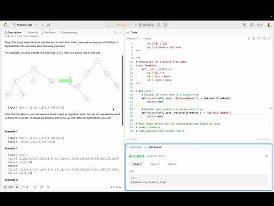This screenshot has width=274, height=206.
Task: Reset code to default
Action: pyautogui.click(x=264, y=38)
